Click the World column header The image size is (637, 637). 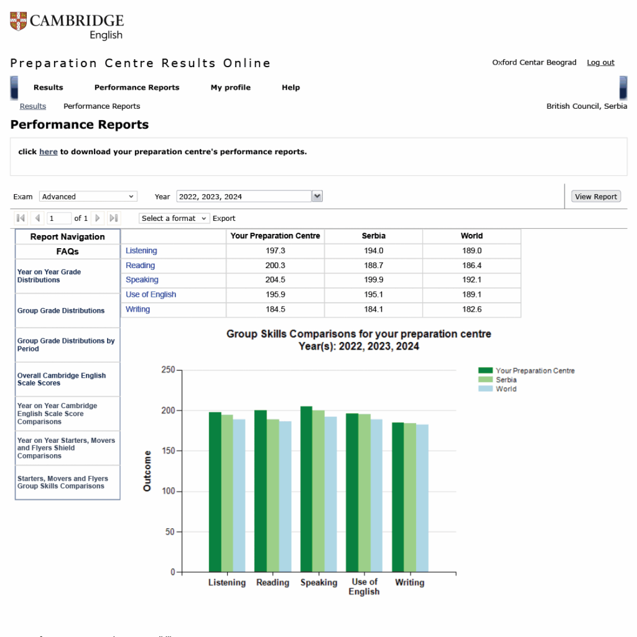pyautogui.click(x=472, y=236)
